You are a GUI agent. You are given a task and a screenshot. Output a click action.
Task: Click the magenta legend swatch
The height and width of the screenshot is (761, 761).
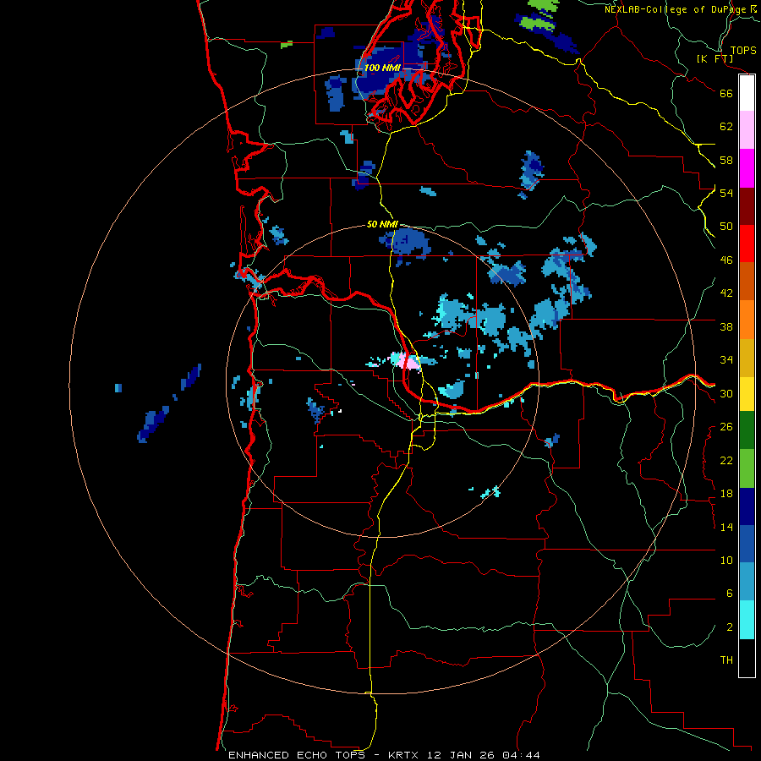click(747, 168)
